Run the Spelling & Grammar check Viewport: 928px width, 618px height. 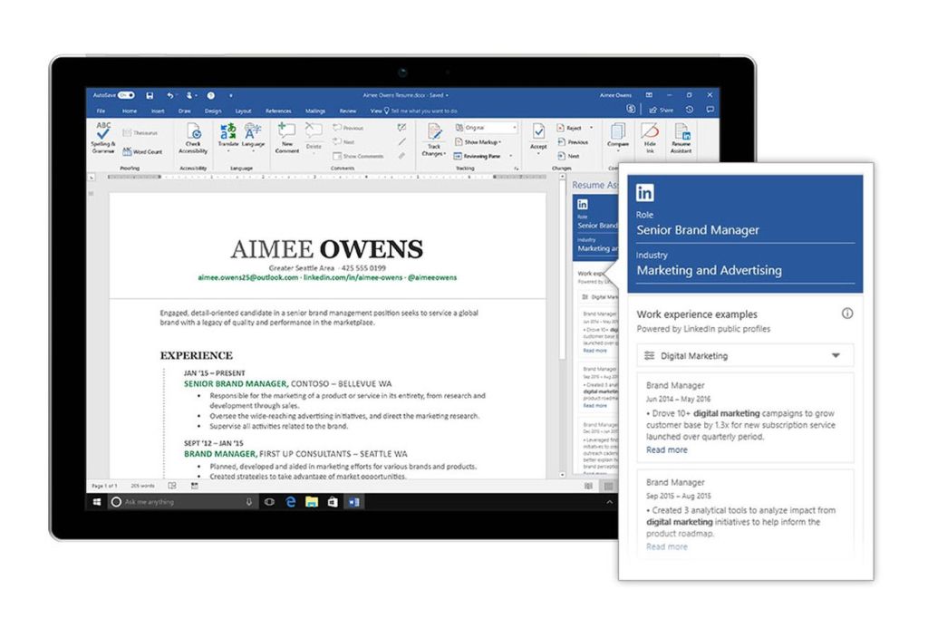click(x=101, y=136)
